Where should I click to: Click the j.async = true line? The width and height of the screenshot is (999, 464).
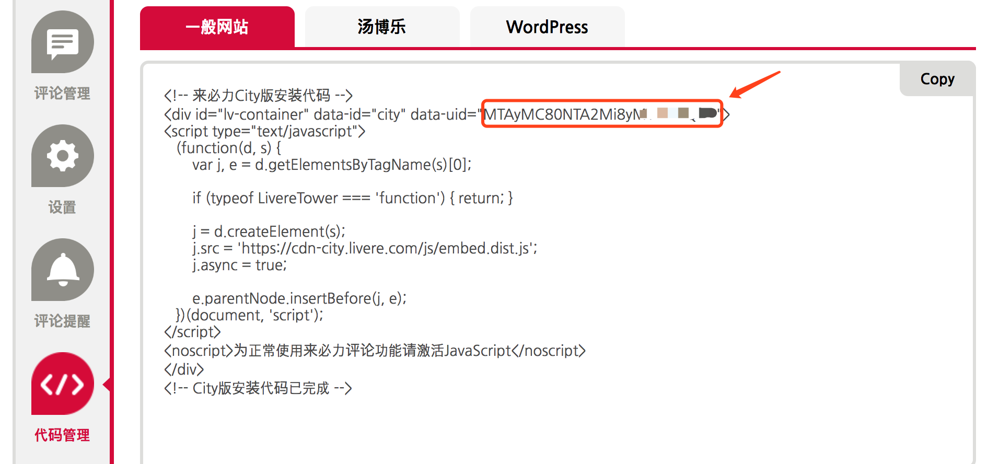(x=240, y=265)
